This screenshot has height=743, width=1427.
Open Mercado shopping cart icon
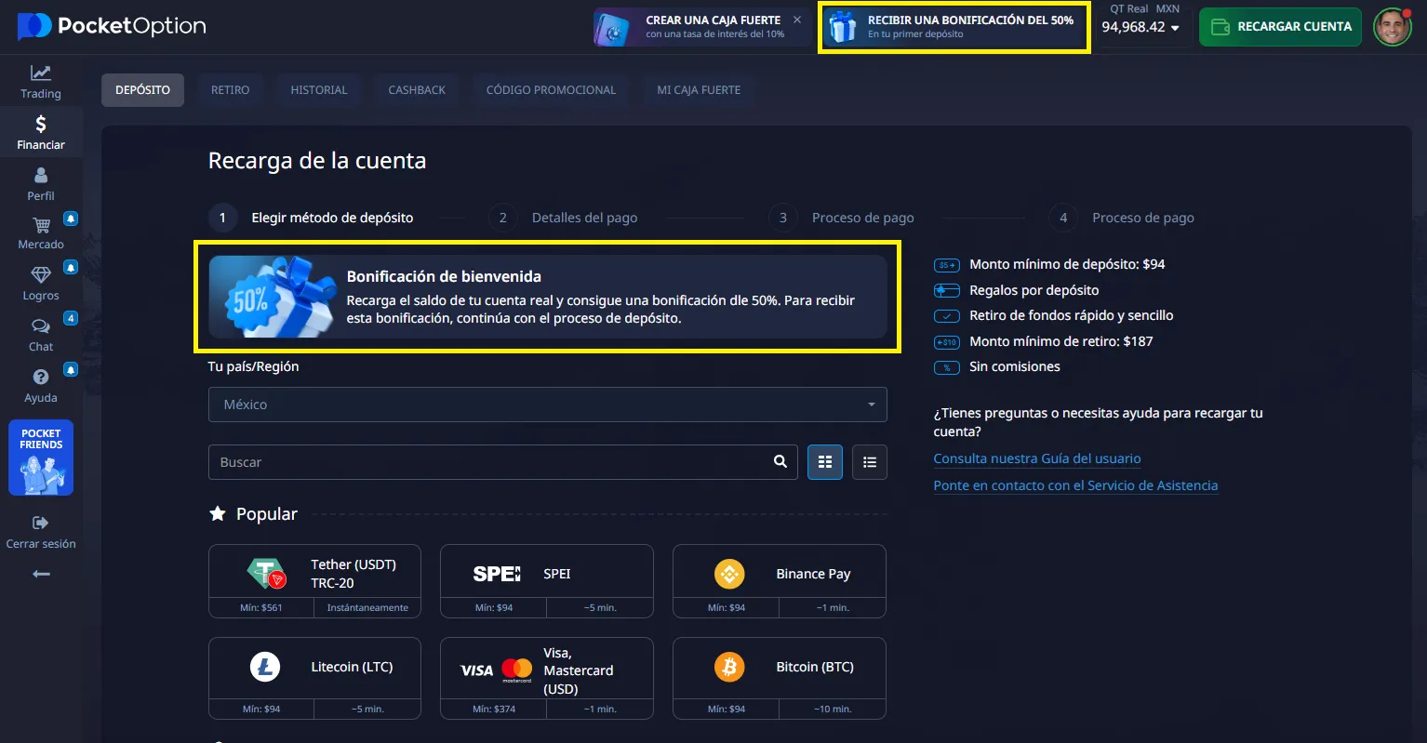(x=41, y=225)
